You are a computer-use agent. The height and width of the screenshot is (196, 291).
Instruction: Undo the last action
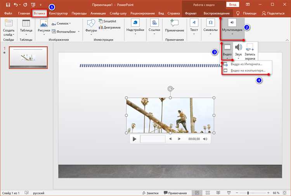16,5
